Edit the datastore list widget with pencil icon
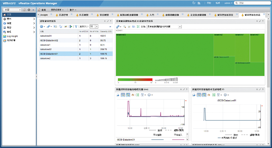Viewport: 272px width, 148px height. (108, 21)
